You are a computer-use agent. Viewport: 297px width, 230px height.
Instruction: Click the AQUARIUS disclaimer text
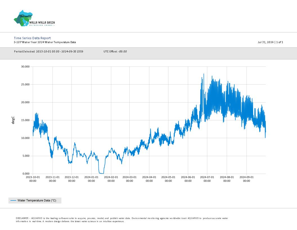122,220
